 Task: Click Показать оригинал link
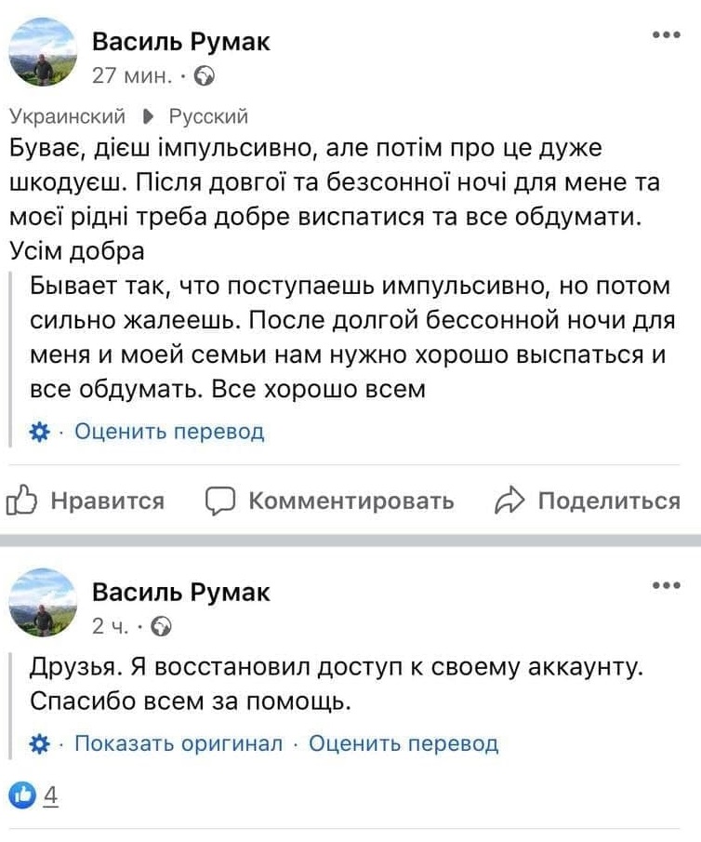pos(178,743)
